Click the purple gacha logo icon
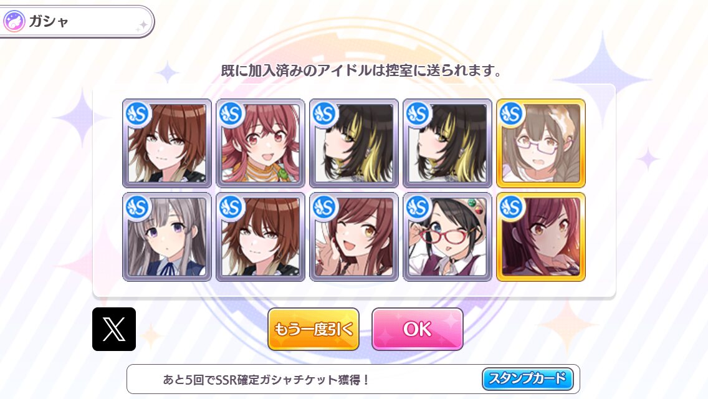The image size is (708, 399). (14, 21)
